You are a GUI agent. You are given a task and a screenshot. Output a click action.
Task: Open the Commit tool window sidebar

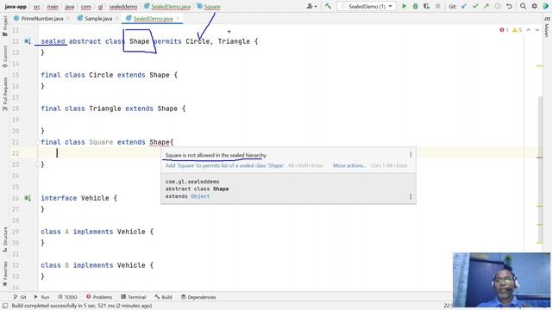click(x=5, y=56)
